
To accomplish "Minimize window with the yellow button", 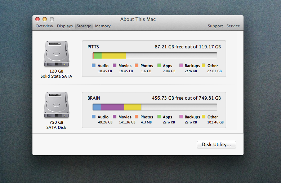I will click(x=45, y=19).
